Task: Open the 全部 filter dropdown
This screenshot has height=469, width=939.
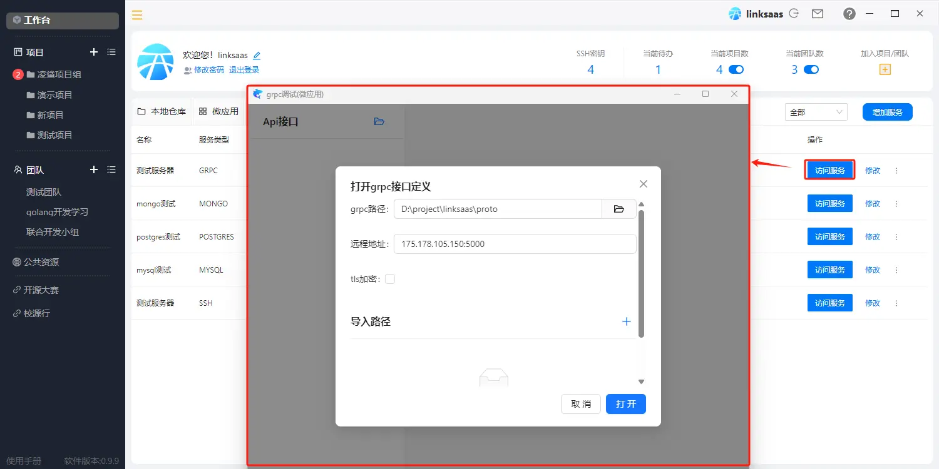Action: [816, 112]
